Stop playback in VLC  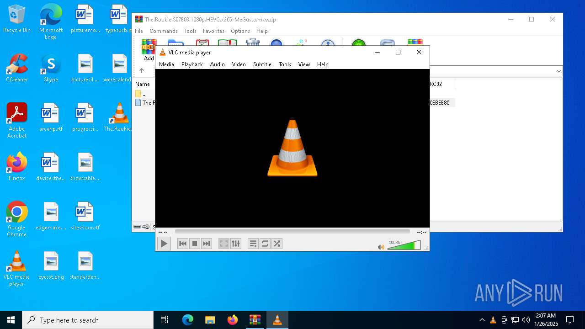click(x=195, y=244)
